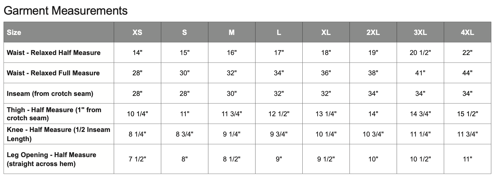This screenshot has width=492, height=175.
Task: Select the 44" full waist cell
Action: (x=467, y=73)
